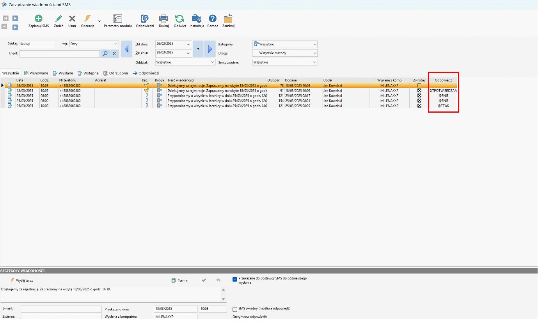The image size is (538, 327).
Task: Click the Długość cell showing 154
Action: (275, 101)
